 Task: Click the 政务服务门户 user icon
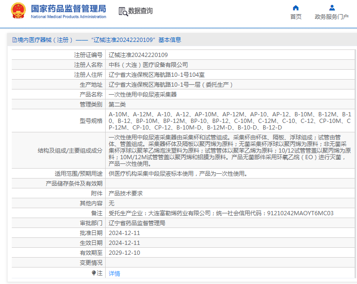[332, 8]
